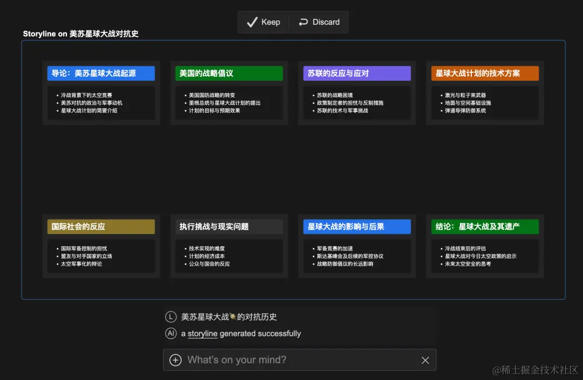The height and width of the screenshot is (380, 583).
Task: Select the green header 结论：星球大战及其遗产
Action: (485, 227)
